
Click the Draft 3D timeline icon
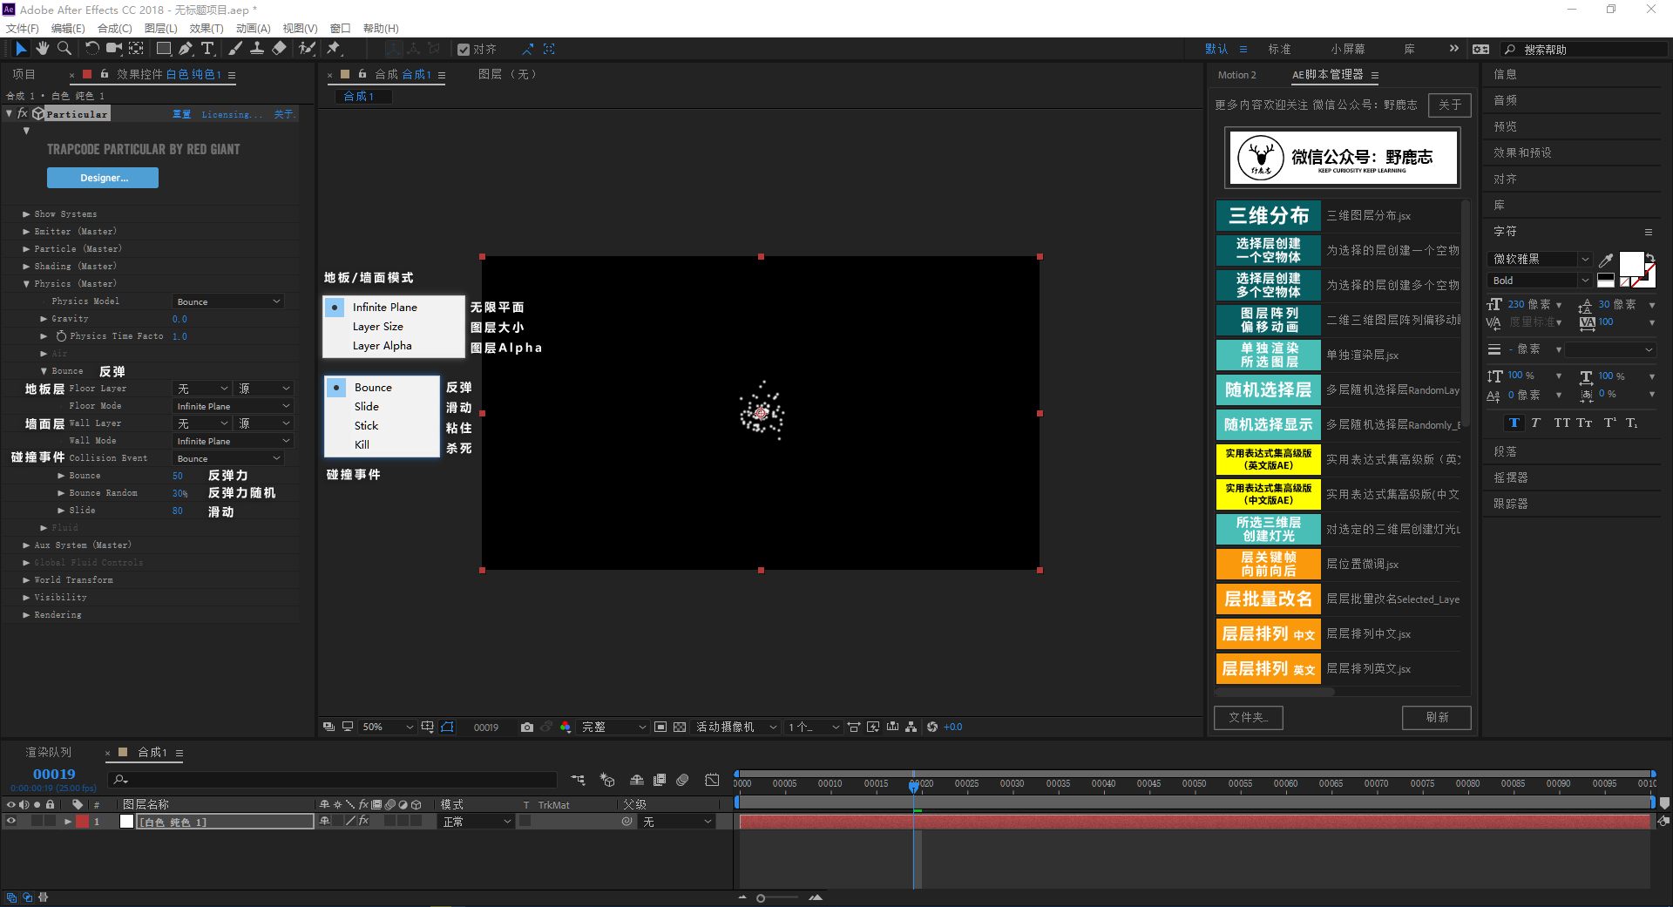607,780
